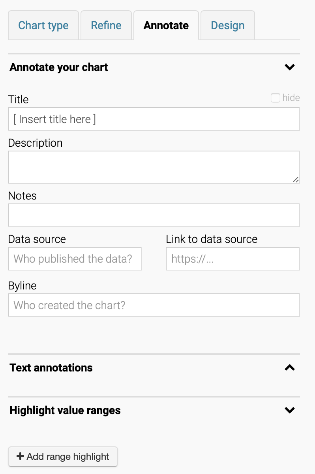
Task: Collapse the Annotate your chart chevron
Action: 290,67
